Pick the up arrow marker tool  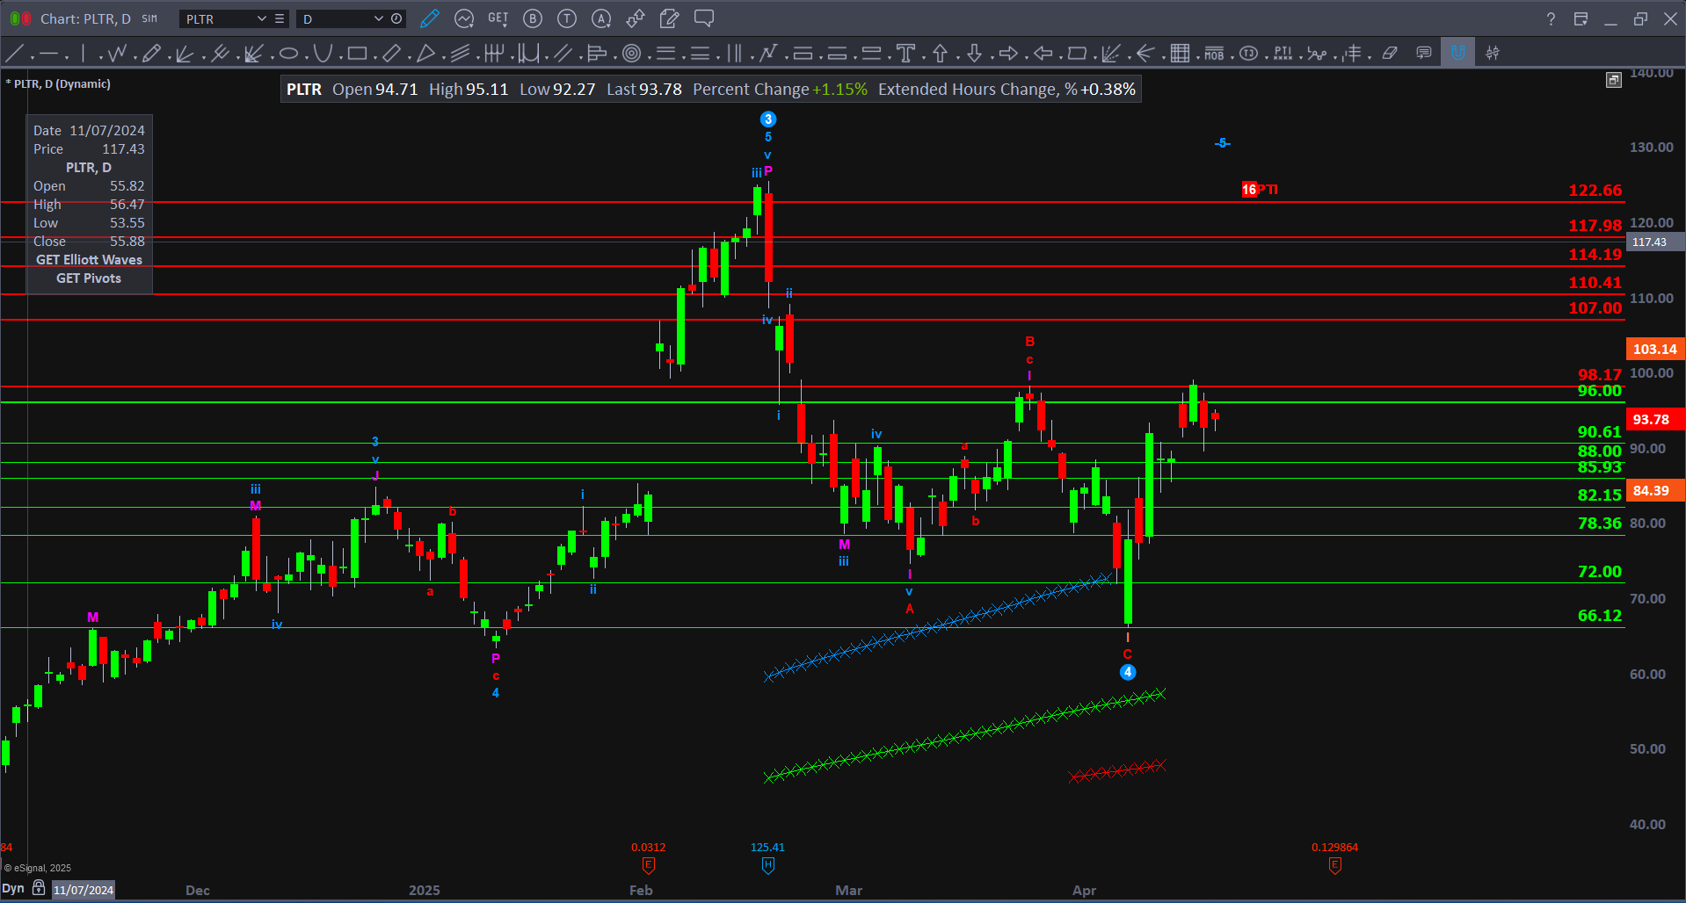(940, 54)
